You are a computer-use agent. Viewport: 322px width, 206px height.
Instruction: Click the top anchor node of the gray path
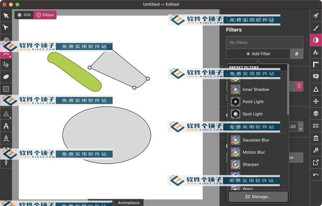[109, 47]
